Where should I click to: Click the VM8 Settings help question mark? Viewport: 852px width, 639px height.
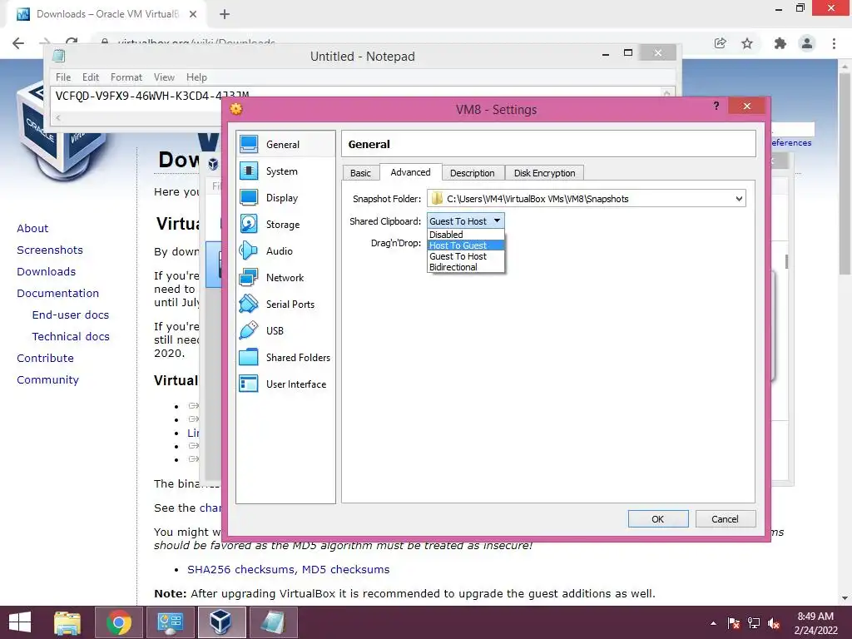coord(716,106)
